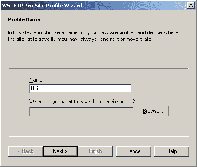Click the "You may always rename it" sentence
The height and width of the screenshot is (167, 197).
click(106, 39)
